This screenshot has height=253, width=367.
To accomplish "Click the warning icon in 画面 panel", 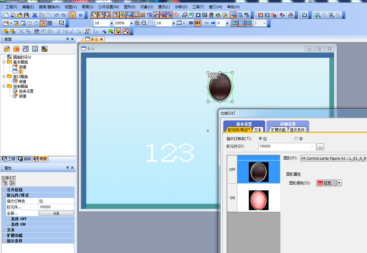I will pos(44,49).
